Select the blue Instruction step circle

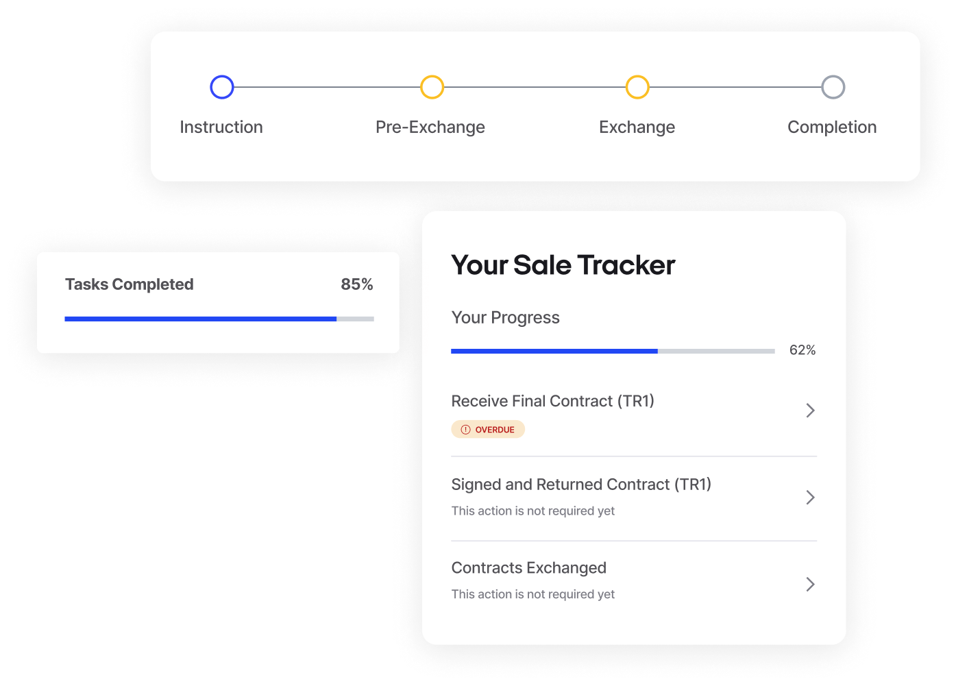click(222, 87)
